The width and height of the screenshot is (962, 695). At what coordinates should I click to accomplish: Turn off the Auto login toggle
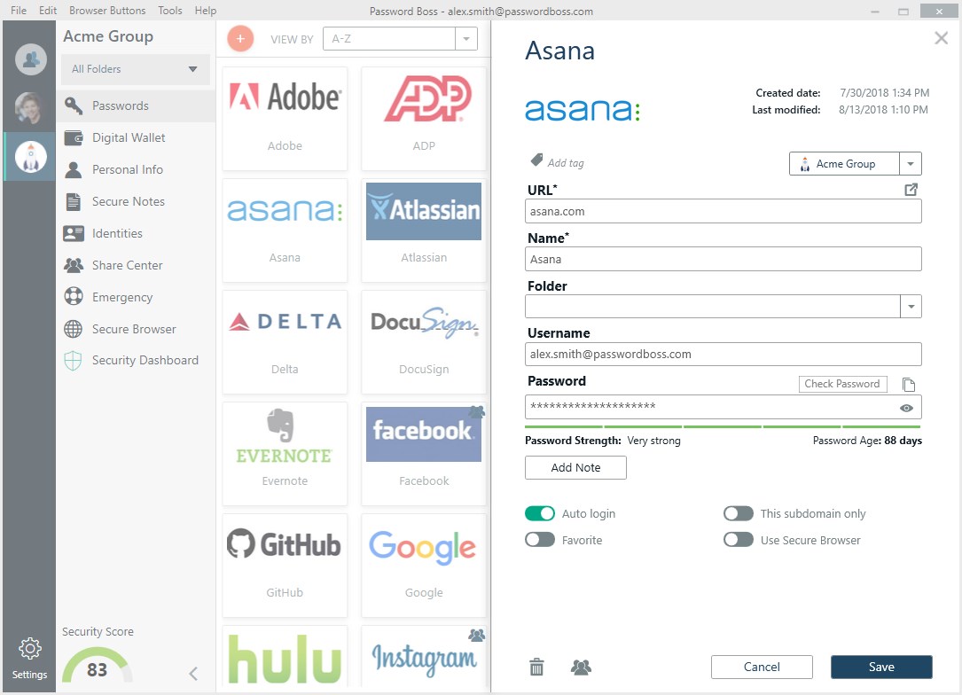(x=540, y=513)
